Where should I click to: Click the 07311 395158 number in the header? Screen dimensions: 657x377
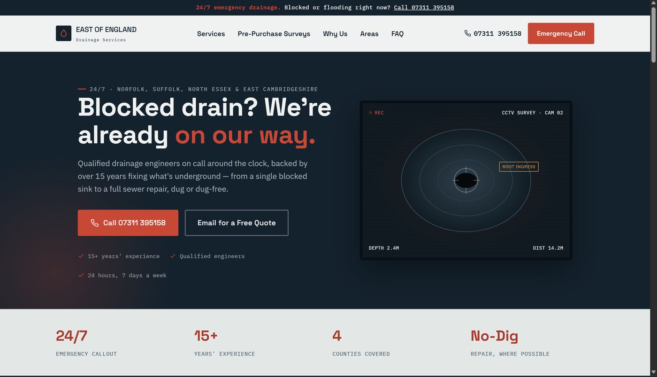[497, 33]
